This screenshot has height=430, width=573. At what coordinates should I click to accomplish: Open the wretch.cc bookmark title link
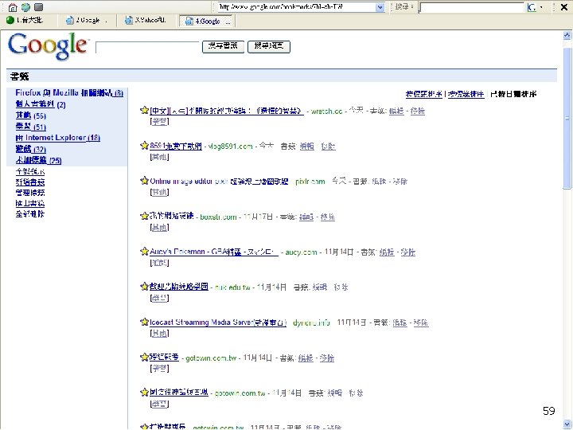(x=227, y=111)
